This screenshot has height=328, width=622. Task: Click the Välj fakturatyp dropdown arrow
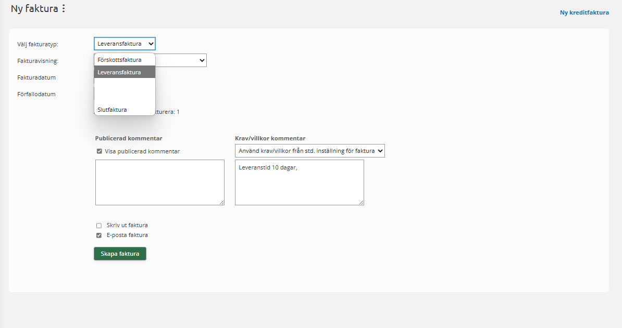tap(151, 44)
